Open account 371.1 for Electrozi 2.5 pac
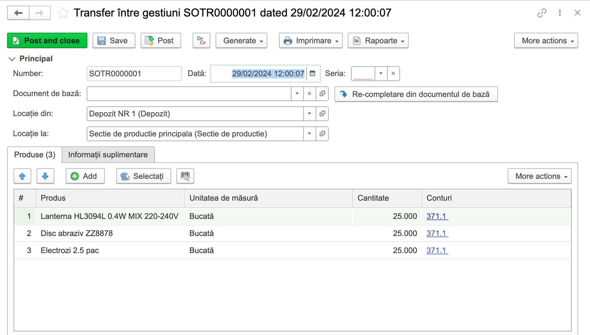This screenshot has width=590, height=335. pyautogui.click(x=437, y=251)
